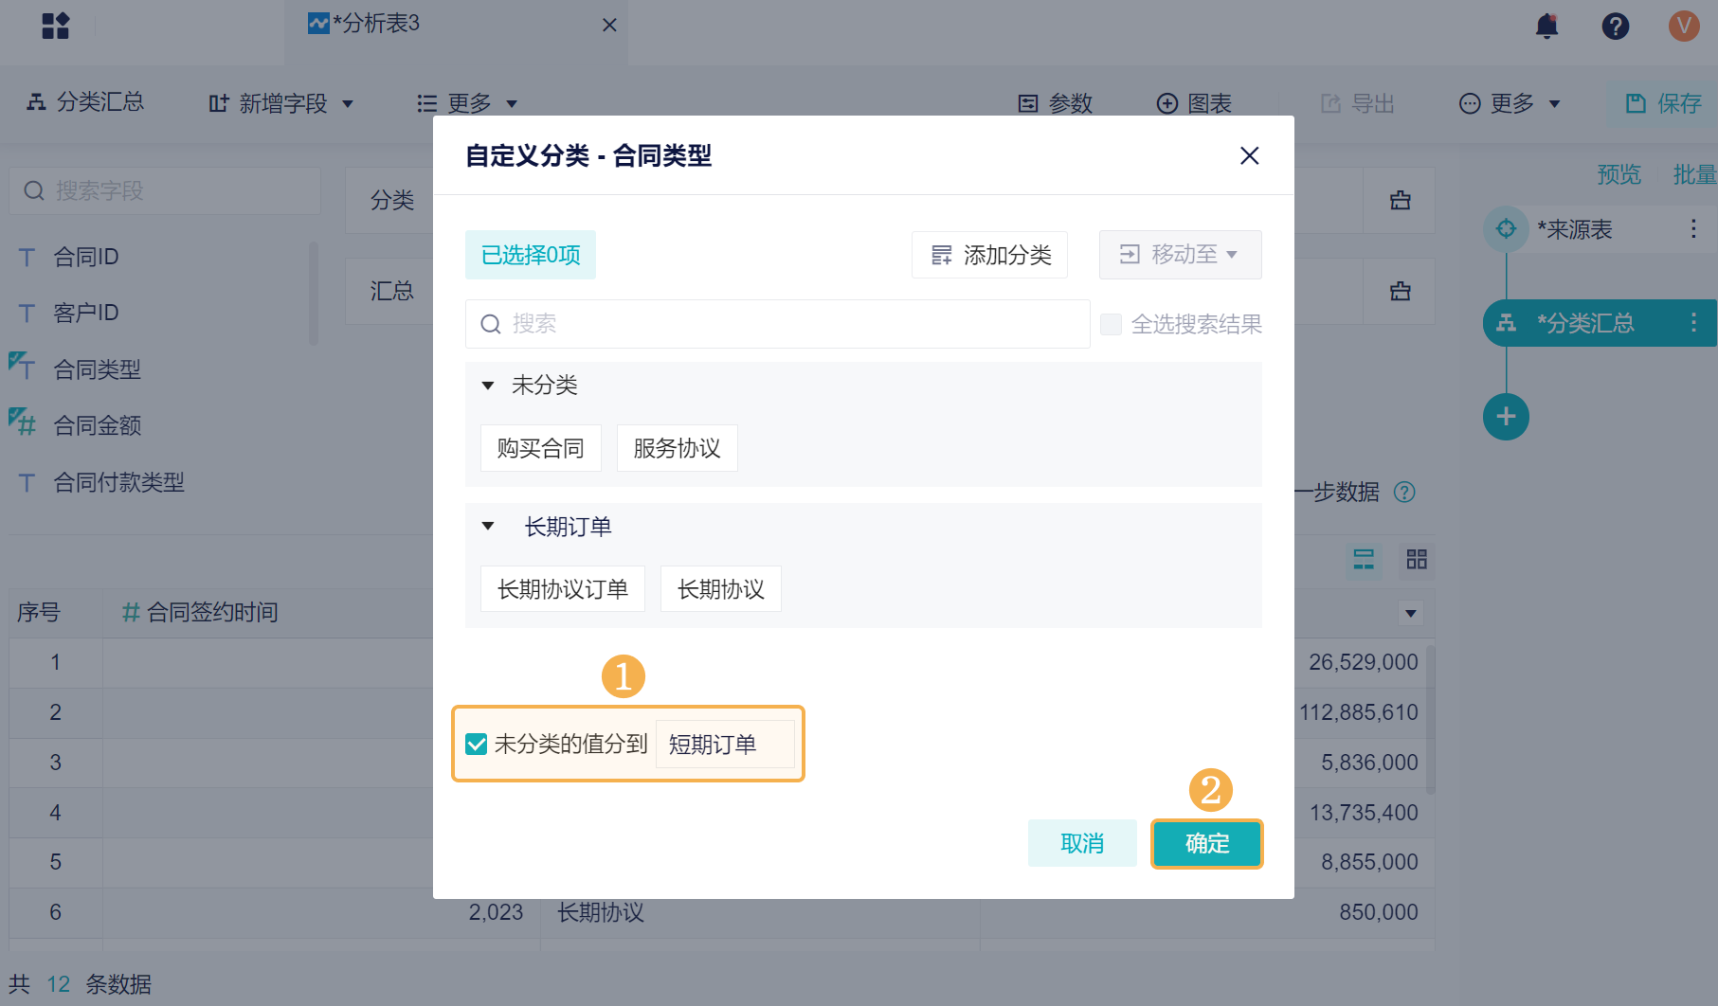This screenshot has height=1006, width=1718.
Task: Open the 新增字段 dropdown in toolbar
Action: 281,103
